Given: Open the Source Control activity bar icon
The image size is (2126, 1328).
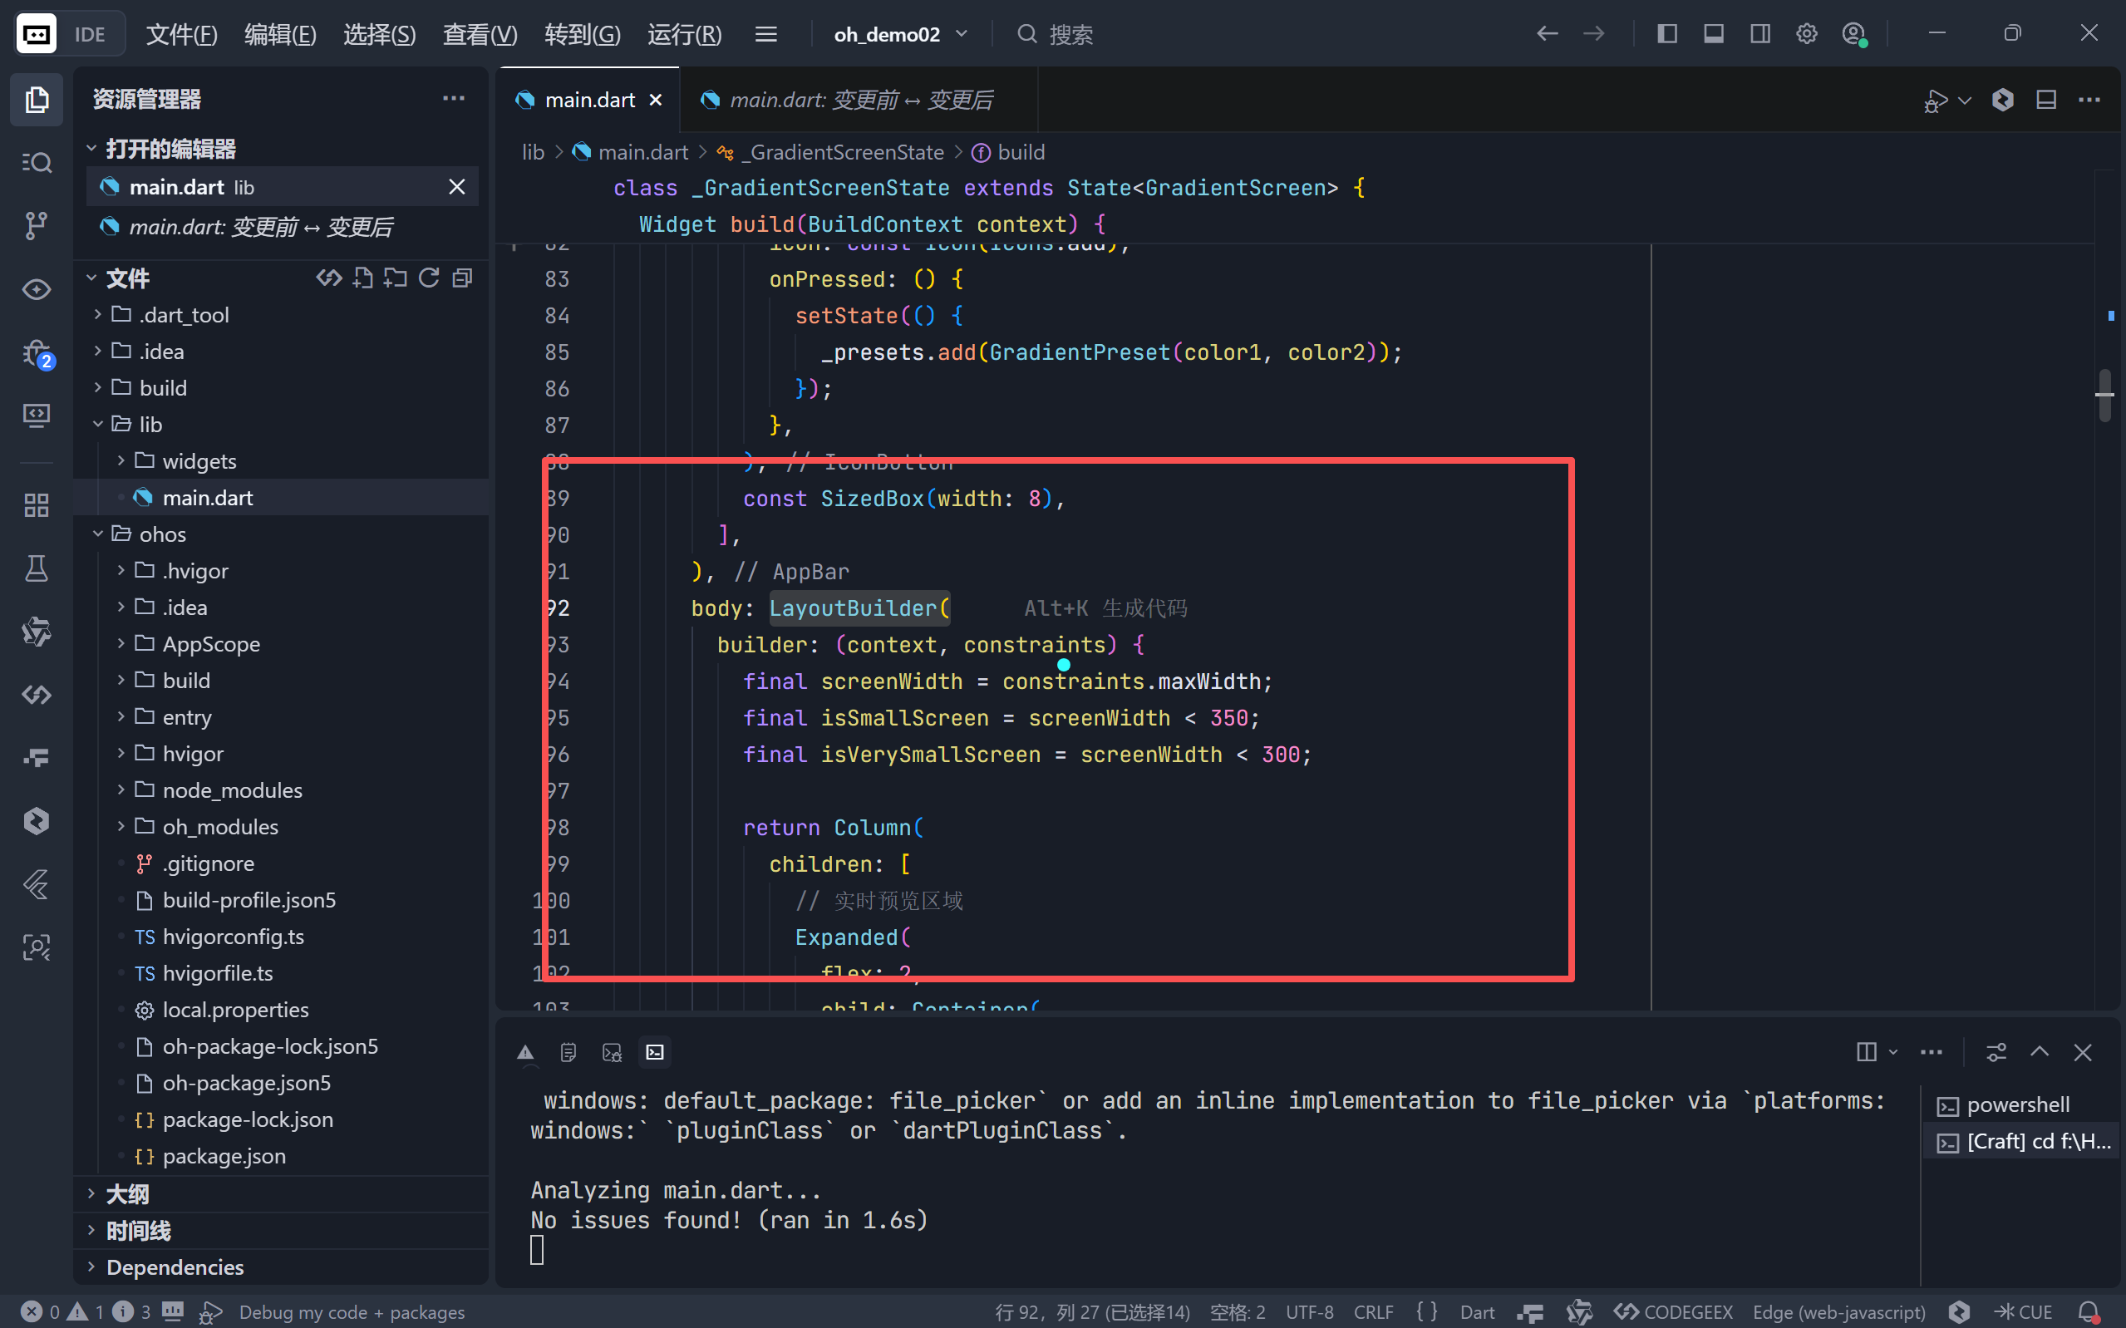Looking at the screenshot, I should point(36,226).
